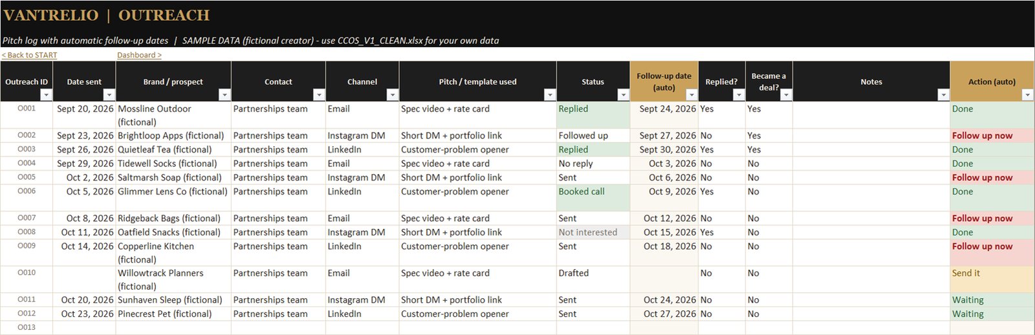The height and width of the screenshot is (335, 1035).
Task: Select the Outreach ID O013 cell
Action: click(x=27, y=328)
